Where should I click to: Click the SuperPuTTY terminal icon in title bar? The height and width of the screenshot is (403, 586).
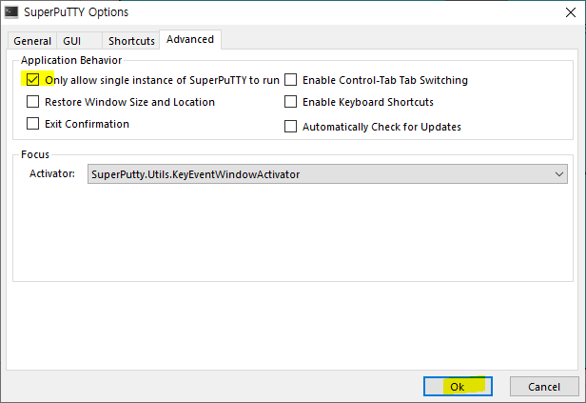(x=11, y=12)
